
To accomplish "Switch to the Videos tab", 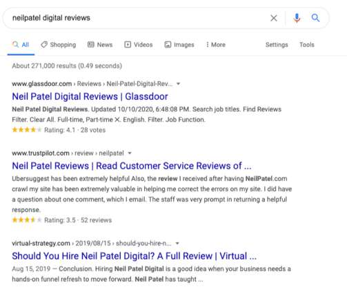I will (139, 45).
